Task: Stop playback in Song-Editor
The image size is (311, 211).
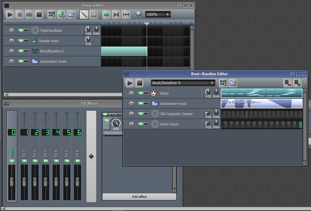Action: point(39,14)
